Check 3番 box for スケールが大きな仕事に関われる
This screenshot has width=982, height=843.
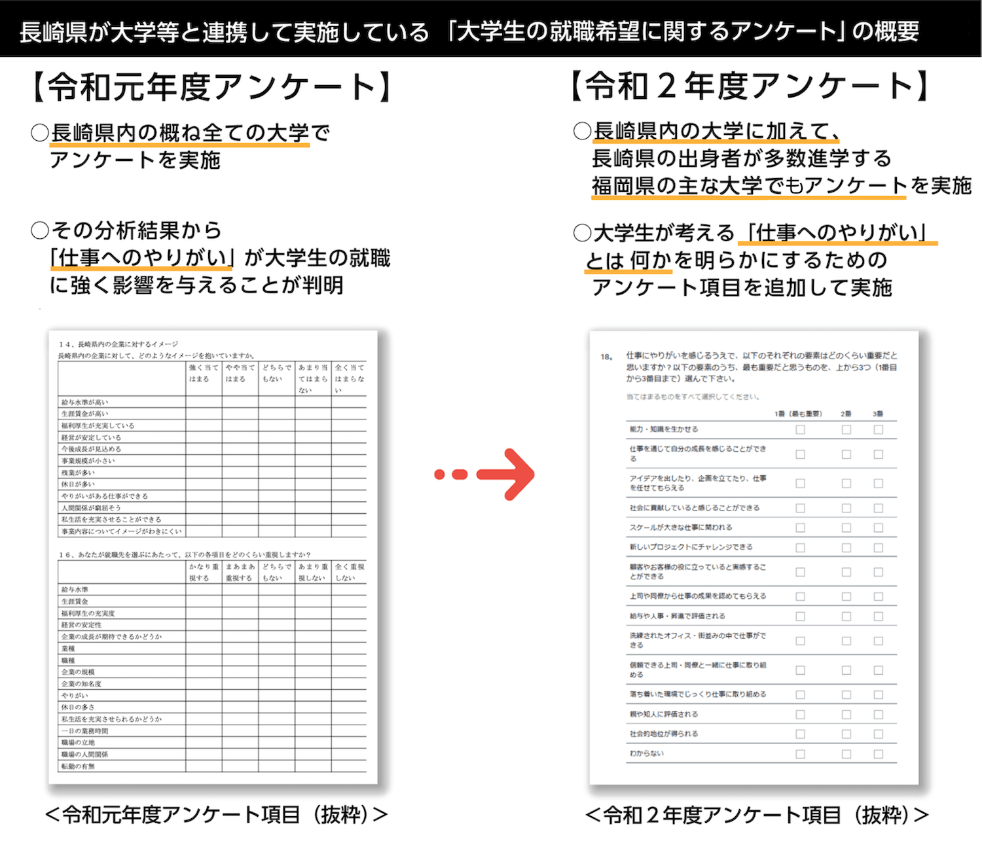click(879, 528)
